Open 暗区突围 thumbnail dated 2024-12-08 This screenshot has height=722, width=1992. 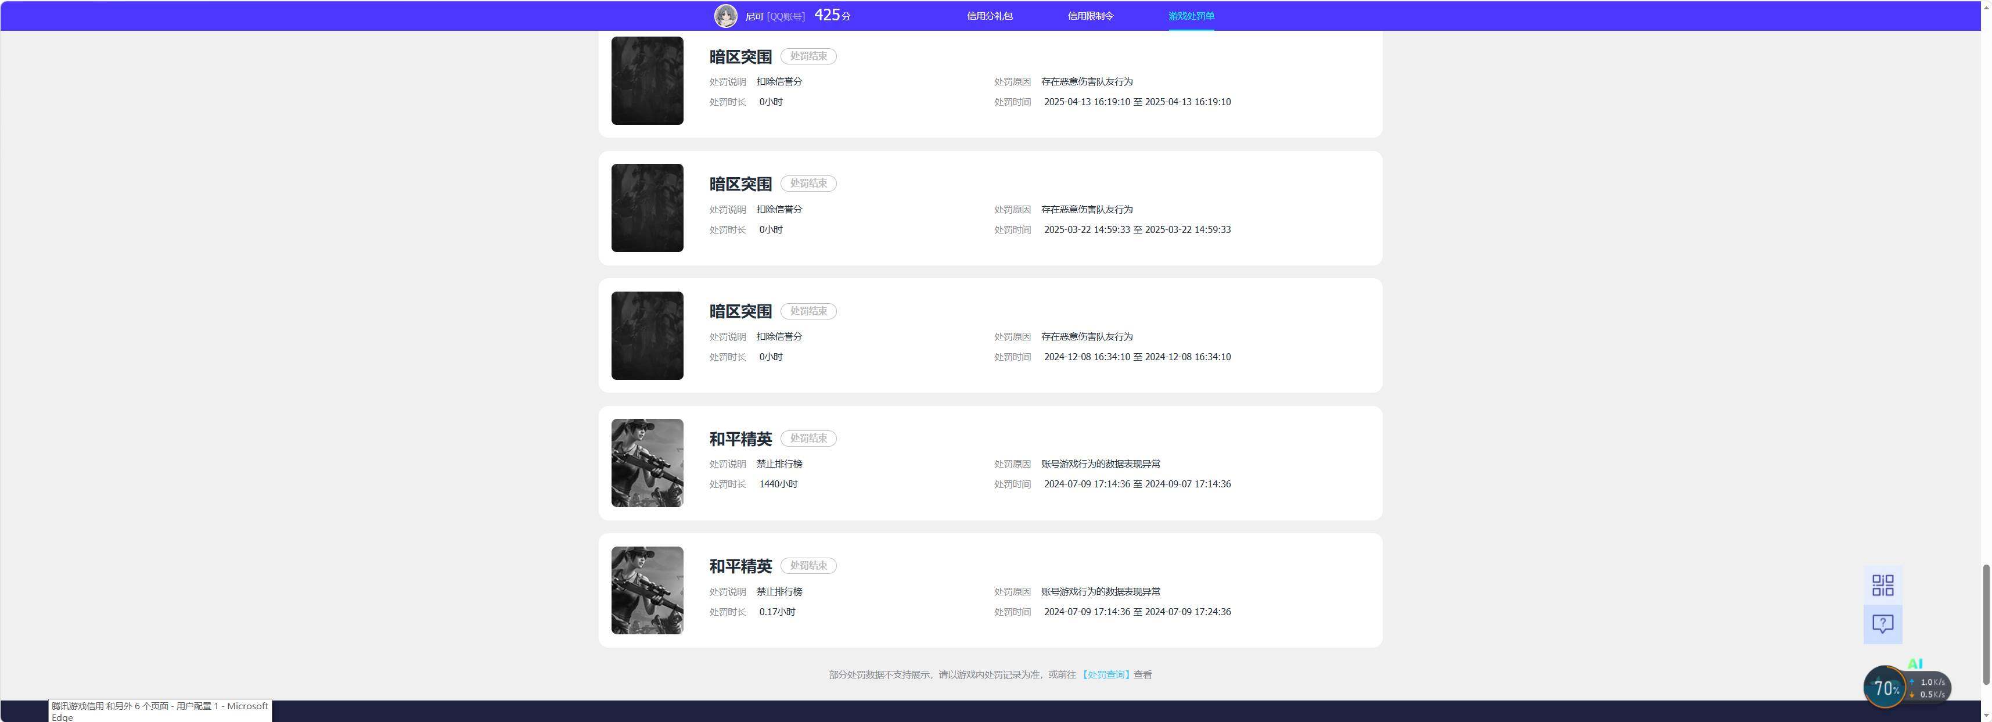647,336
